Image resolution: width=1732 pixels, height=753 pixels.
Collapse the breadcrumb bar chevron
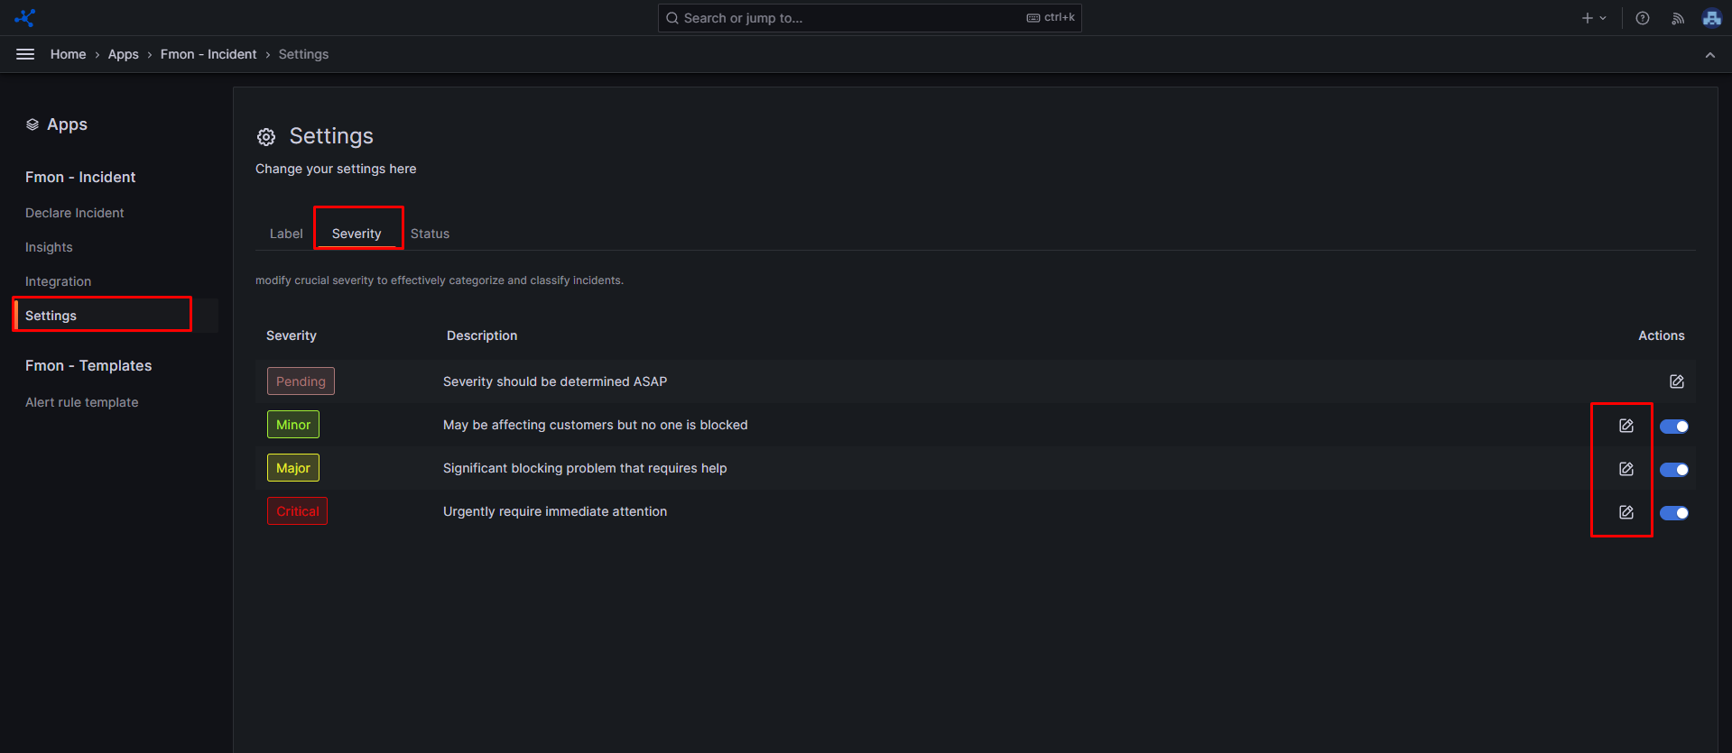1710,55
